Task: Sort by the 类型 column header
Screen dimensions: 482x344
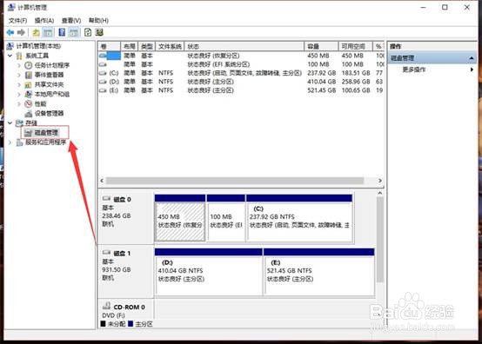Action: 147,46
